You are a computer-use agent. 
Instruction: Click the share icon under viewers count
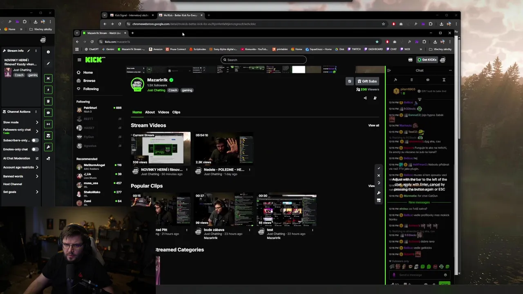pos(365,98)
